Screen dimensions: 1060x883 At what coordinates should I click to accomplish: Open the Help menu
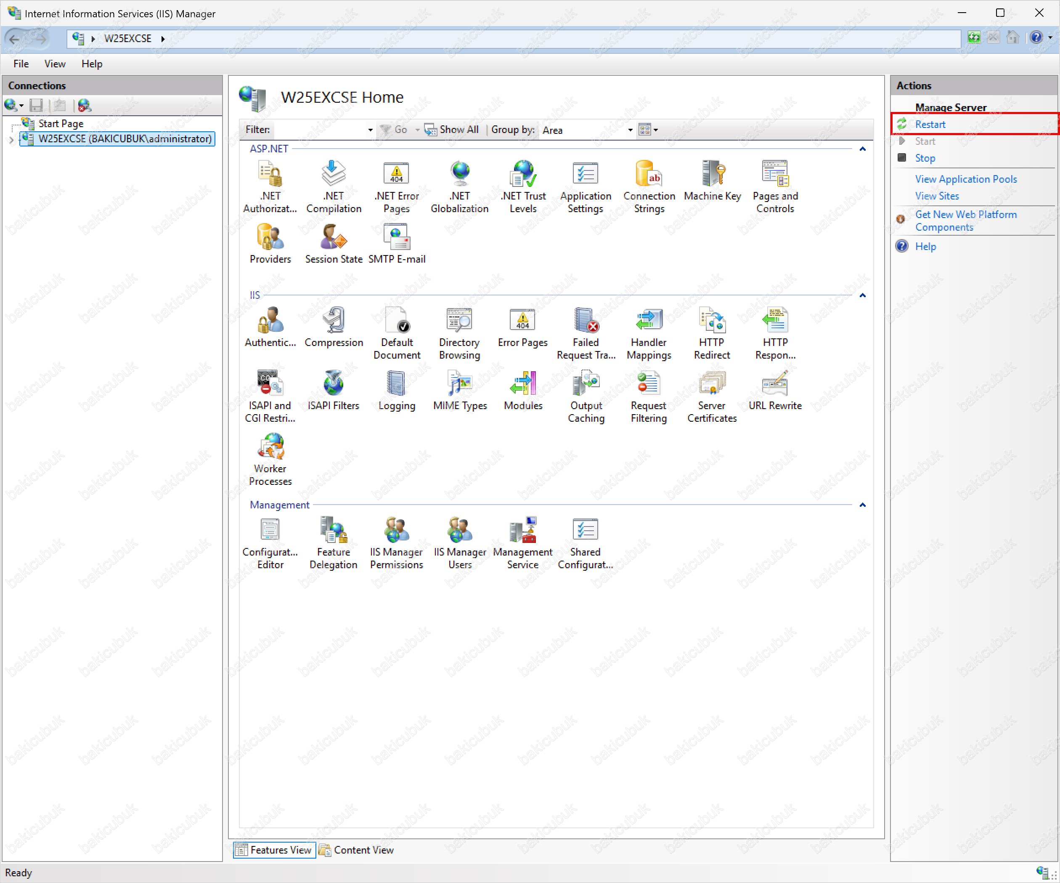(92, 64)
